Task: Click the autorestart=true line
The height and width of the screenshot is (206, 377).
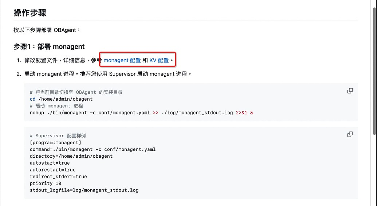Action: [53, 170]
